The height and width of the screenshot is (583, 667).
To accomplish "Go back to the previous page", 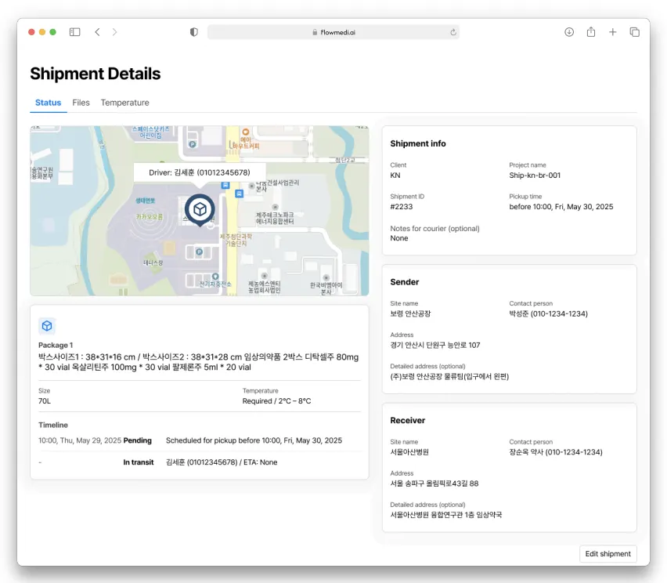I will coord(97,32).
